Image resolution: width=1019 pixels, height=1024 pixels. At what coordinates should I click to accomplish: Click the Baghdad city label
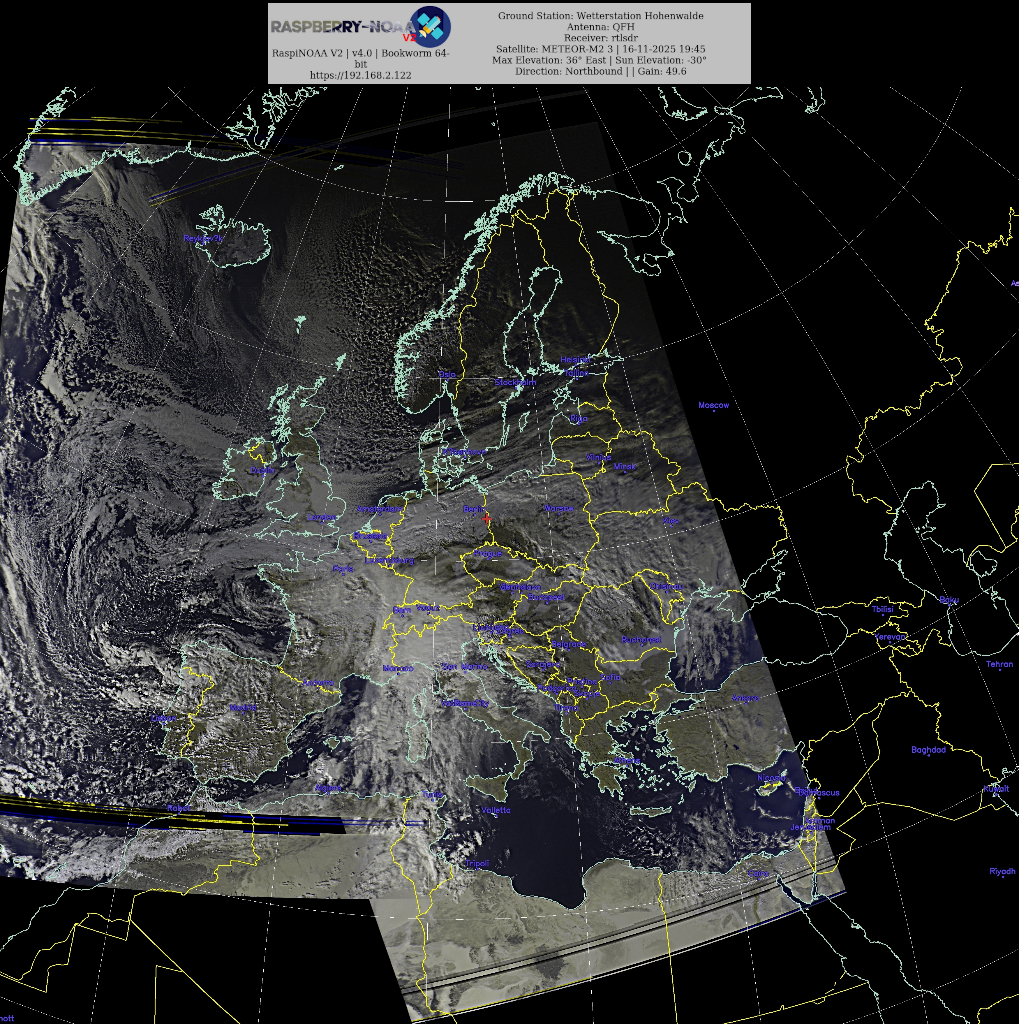928,749
